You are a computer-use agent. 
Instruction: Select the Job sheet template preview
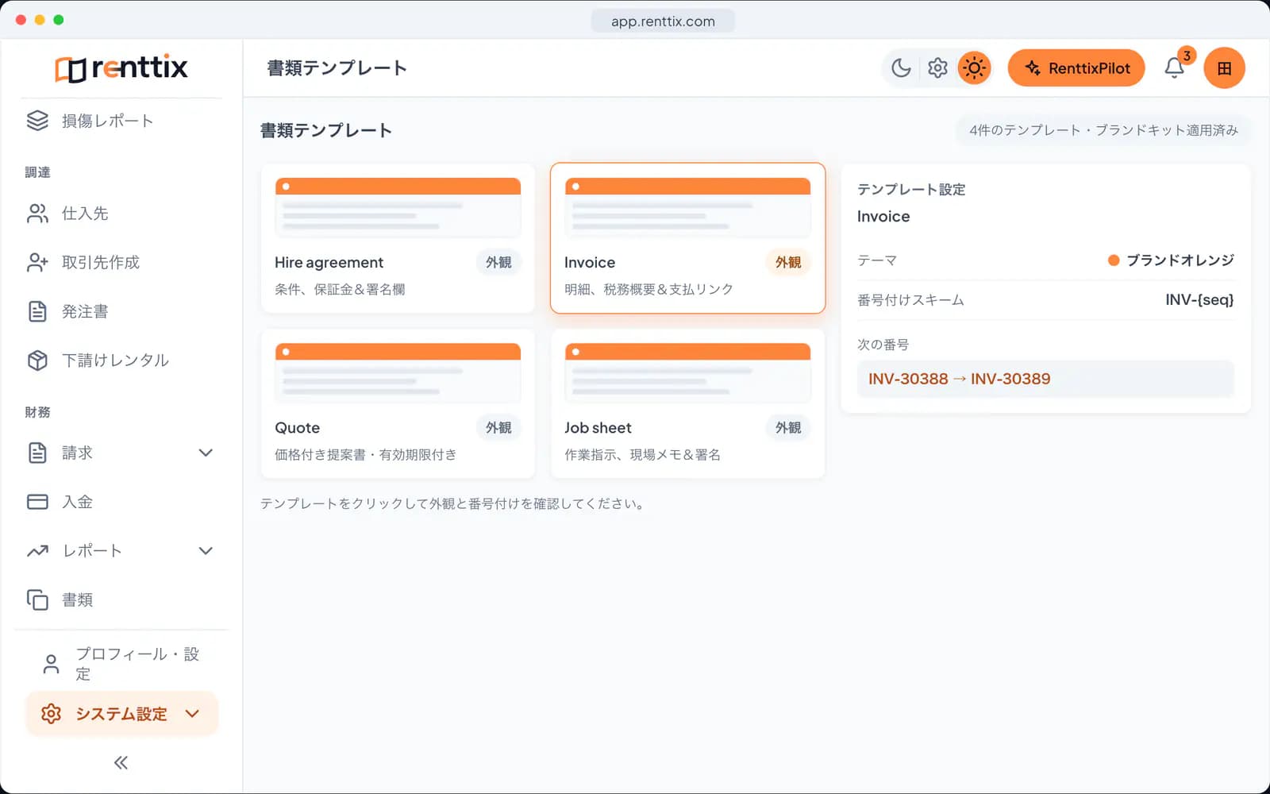pos(687,373)
